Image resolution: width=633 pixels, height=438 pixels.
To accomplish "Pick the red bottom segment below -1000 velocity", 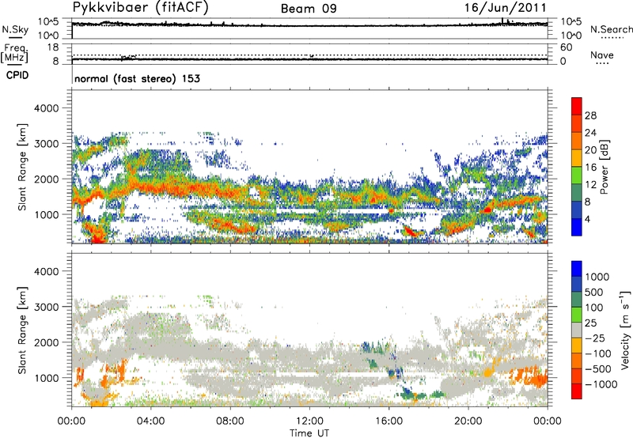I will [x=577, y=391].
